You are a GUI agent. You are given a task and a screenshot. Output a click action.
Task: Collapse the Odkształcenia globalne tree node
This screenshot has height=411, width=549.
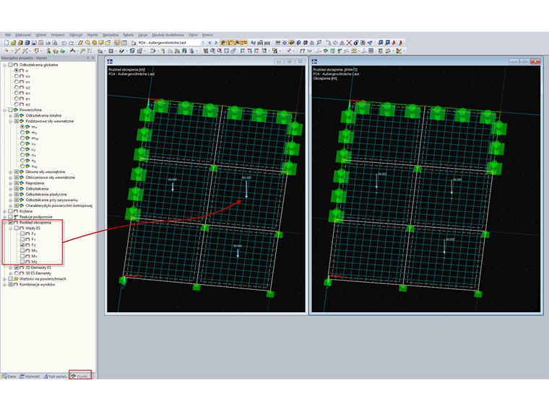[x=4, y=65]
